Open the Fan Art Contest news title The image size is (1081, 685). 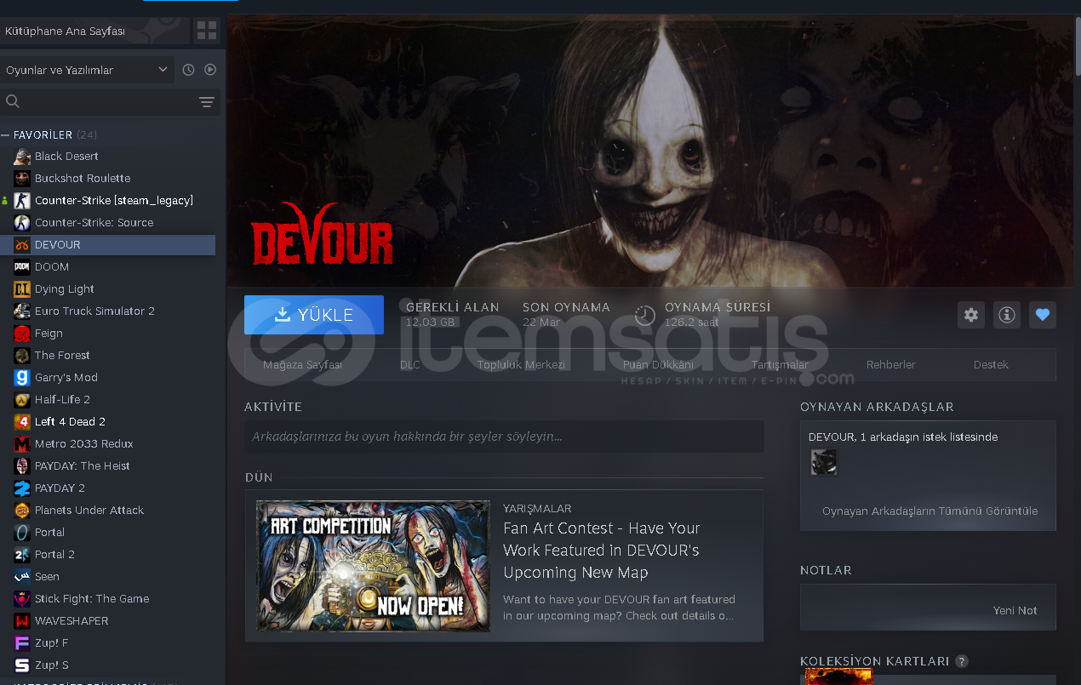[x=601, y=551]
